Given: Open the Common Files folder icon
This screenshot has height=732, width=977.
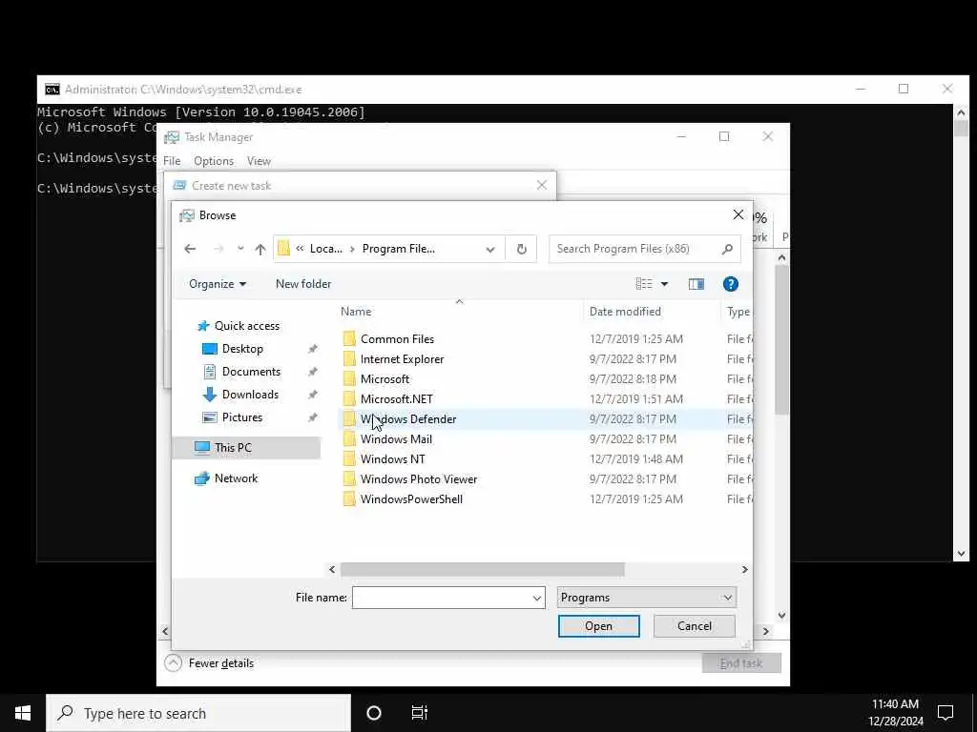Looking at the screenshot, I should (x=349, y=339).
